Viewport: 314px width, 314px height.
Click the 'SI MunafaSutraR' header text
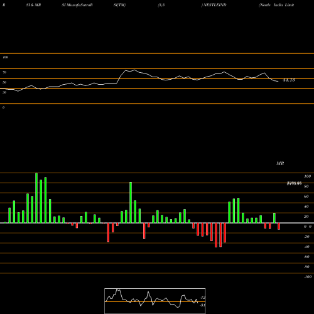pos(77,5)
